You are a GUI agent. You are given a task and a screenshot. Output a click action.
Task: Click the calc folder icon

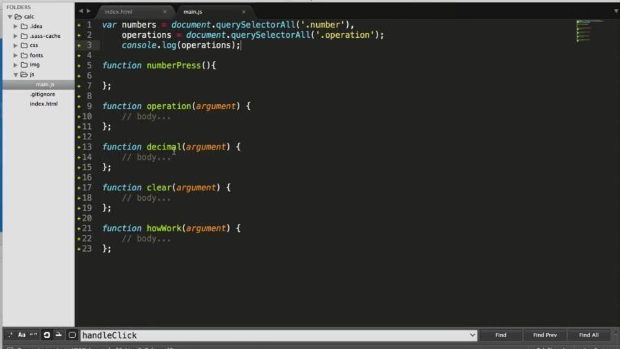pyautogui.click(x=18, y=17)
